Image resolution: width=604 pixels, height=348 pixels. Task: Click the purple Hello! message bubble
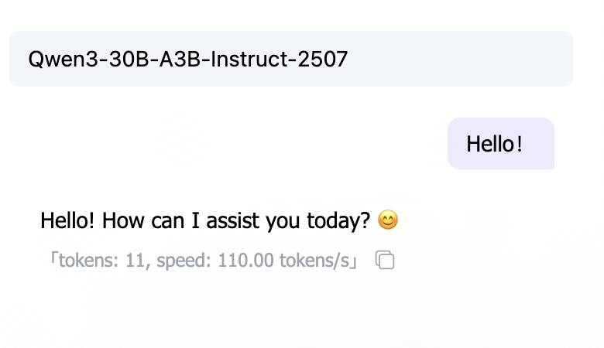pyautogui.click(x=500, y=143)
